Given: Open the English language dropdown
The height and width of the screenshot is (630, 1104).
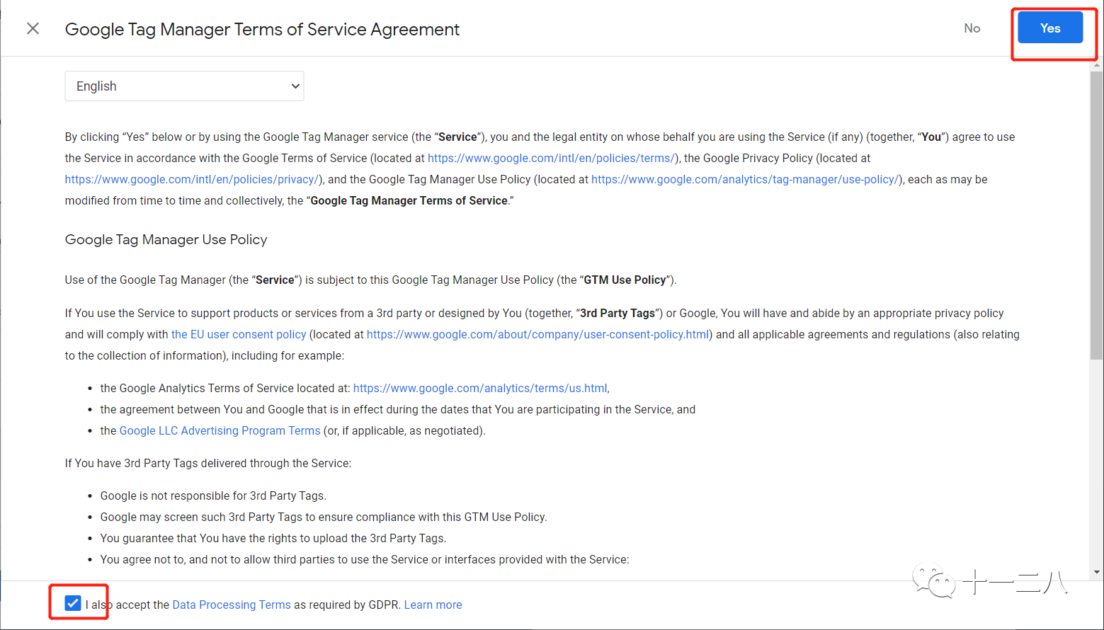Looking at the screenshot, I should click(x=184, y=86).
